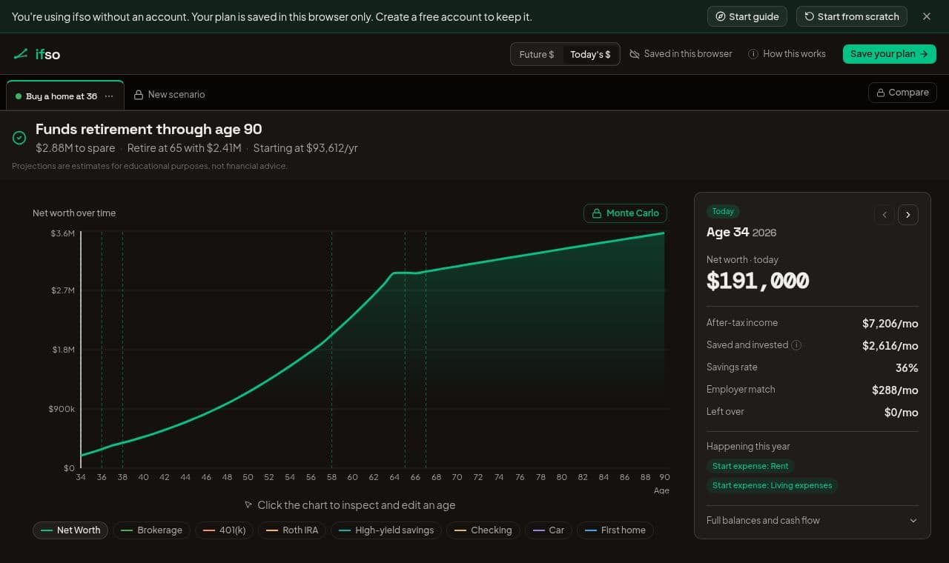Click the Start expense: Living expenses tag
Screen dimensions: 949x563
pyautogui.click(x=772, y=486)
